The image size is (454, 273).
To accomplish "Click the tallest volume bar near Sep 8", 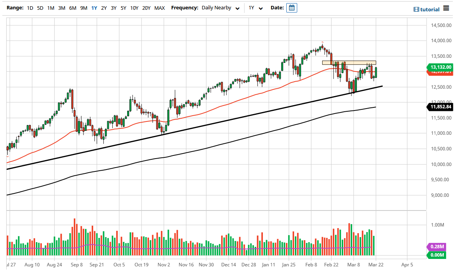I will (74, 234).
